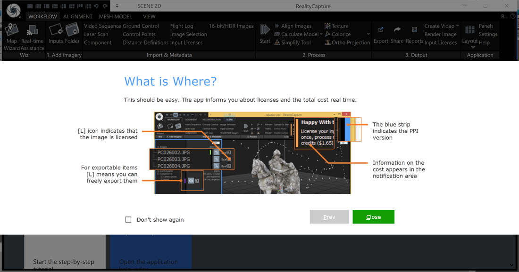Add images with the Inputs icon

tap(56, 34)
